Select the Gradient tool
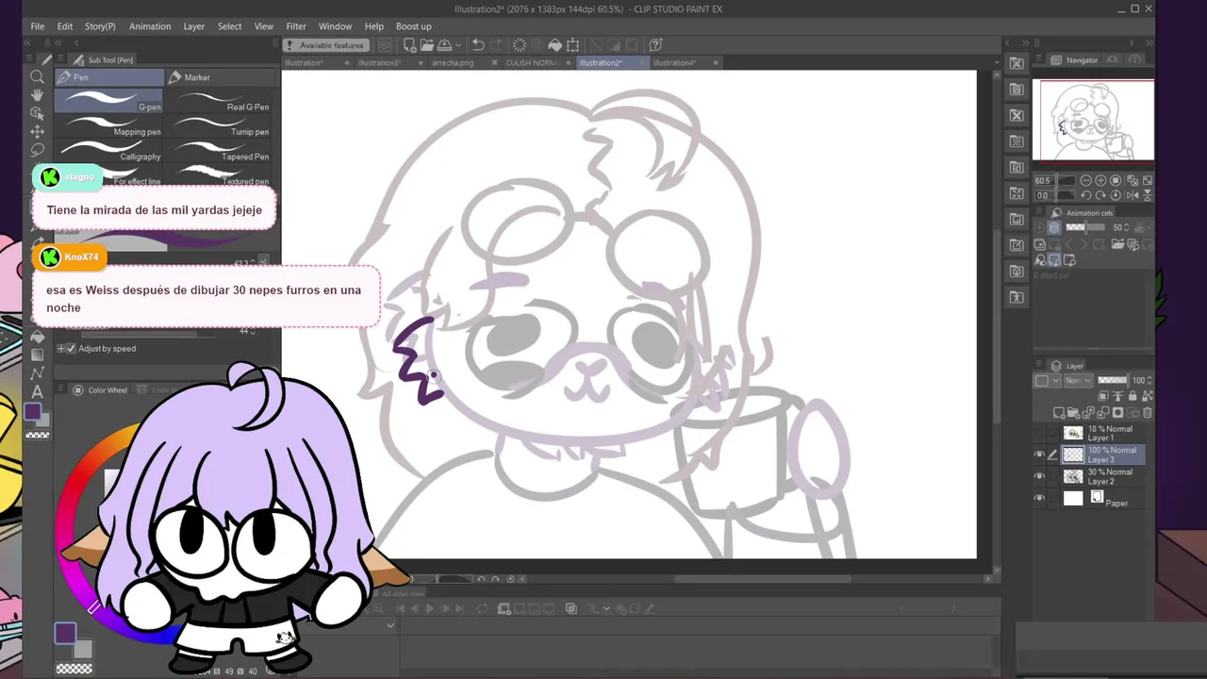 tap(37, 356)
